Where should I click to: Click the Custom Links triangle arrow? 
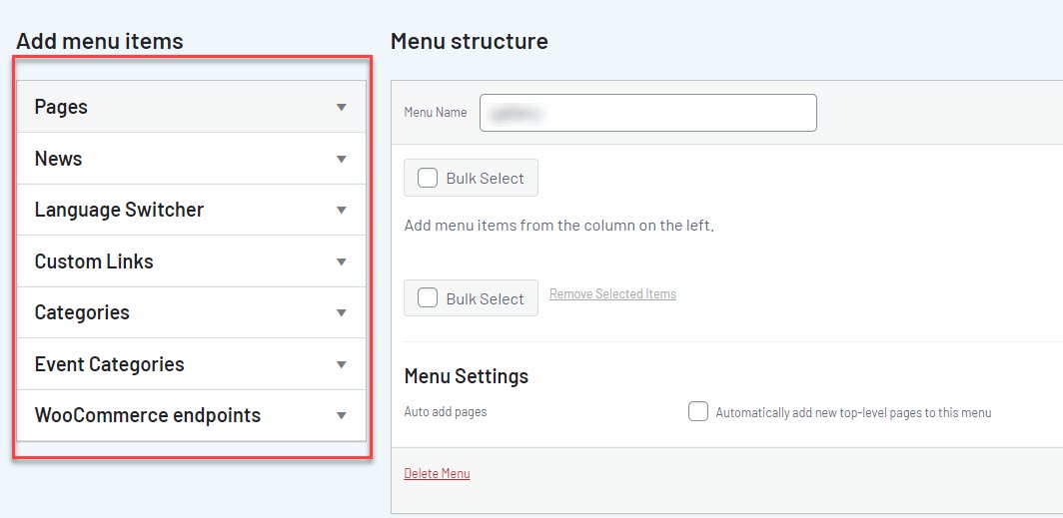pos(342,262)
